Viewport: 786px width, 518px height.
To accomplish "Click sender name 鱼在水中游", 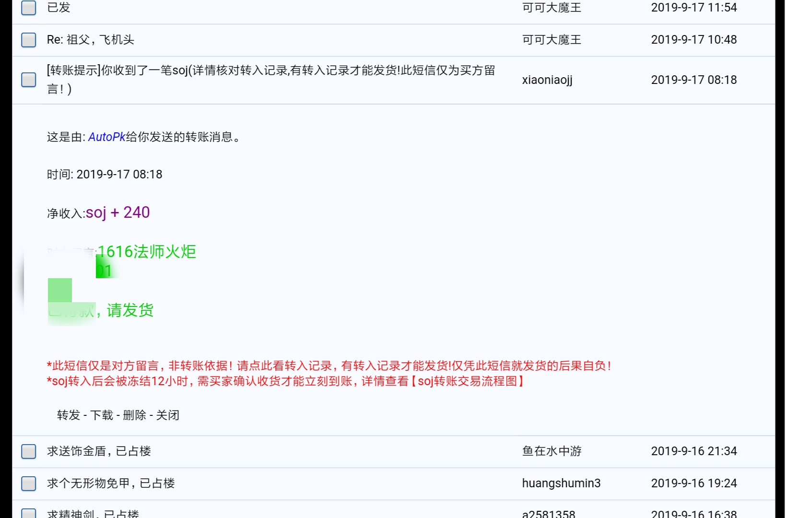I will (551, 451).
